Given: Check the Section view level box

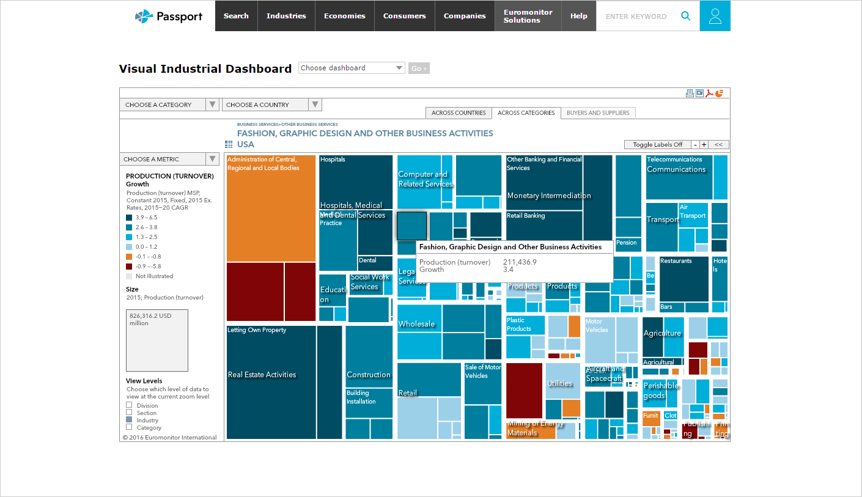Looking at the screenshot, I should click(129, 412).
